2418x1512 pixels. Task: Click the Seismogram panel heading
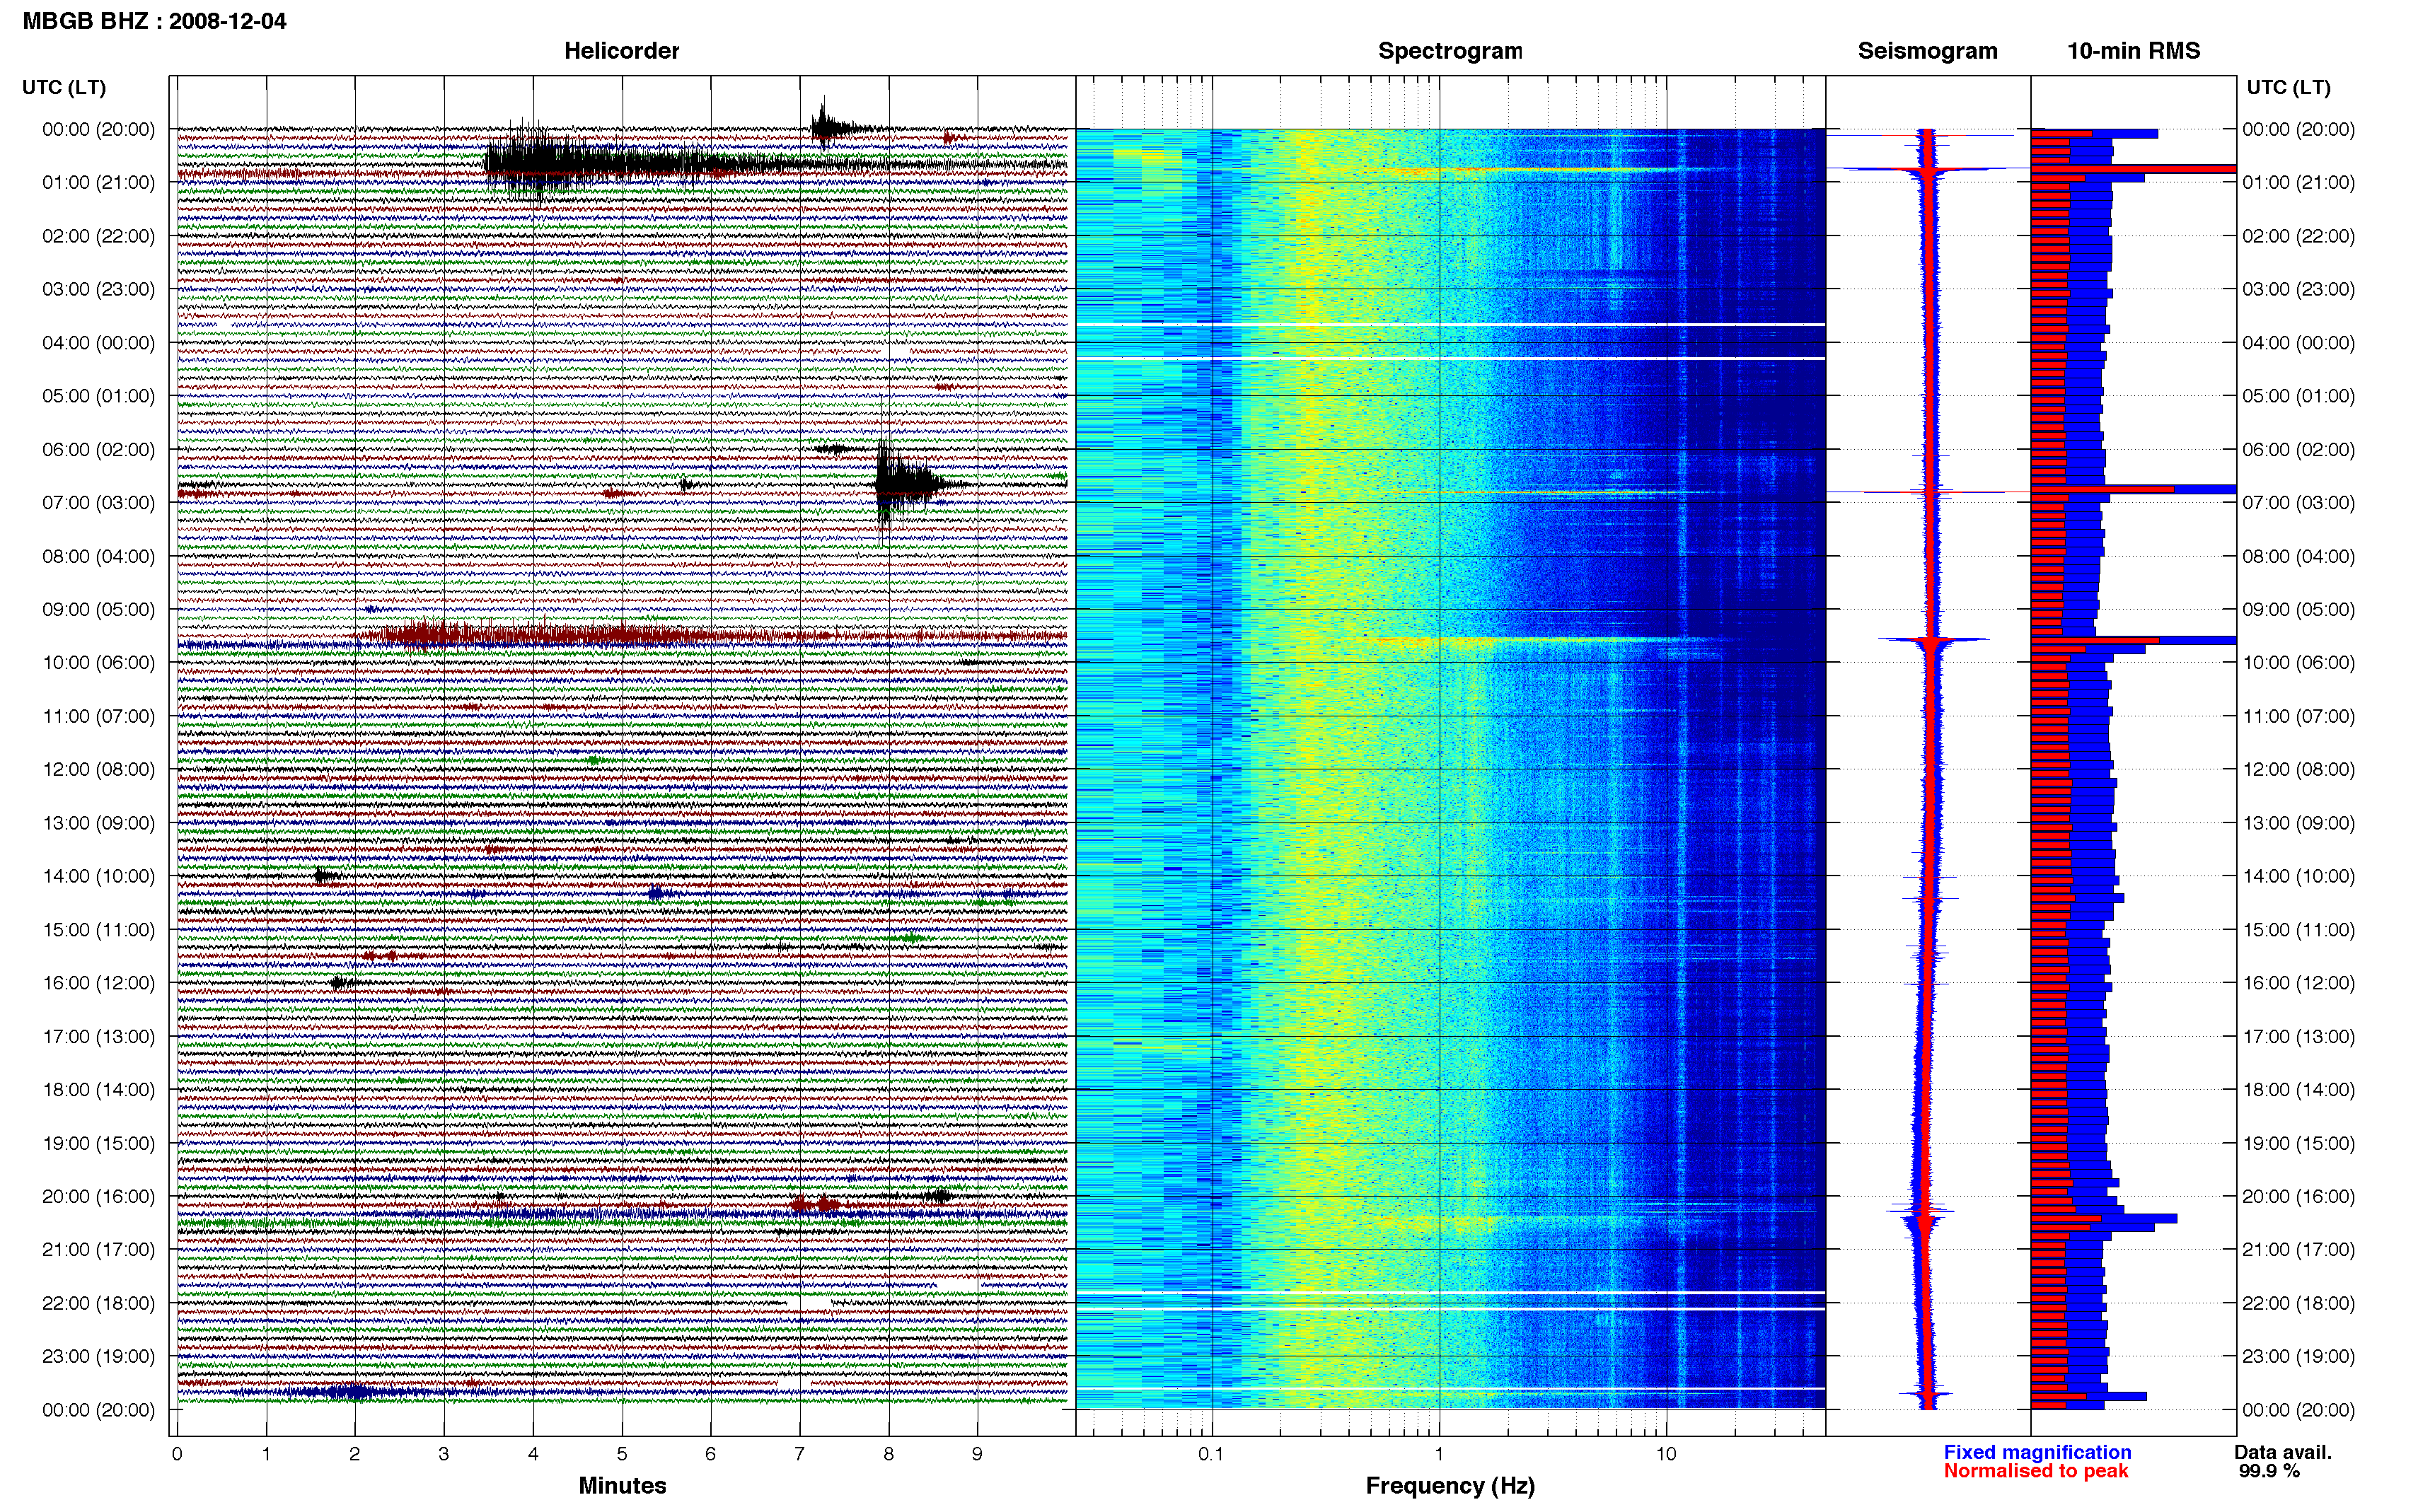point(1927,51)
